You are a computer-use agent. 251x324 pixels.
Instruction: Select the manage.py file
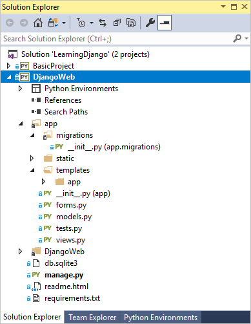point(64,275)
